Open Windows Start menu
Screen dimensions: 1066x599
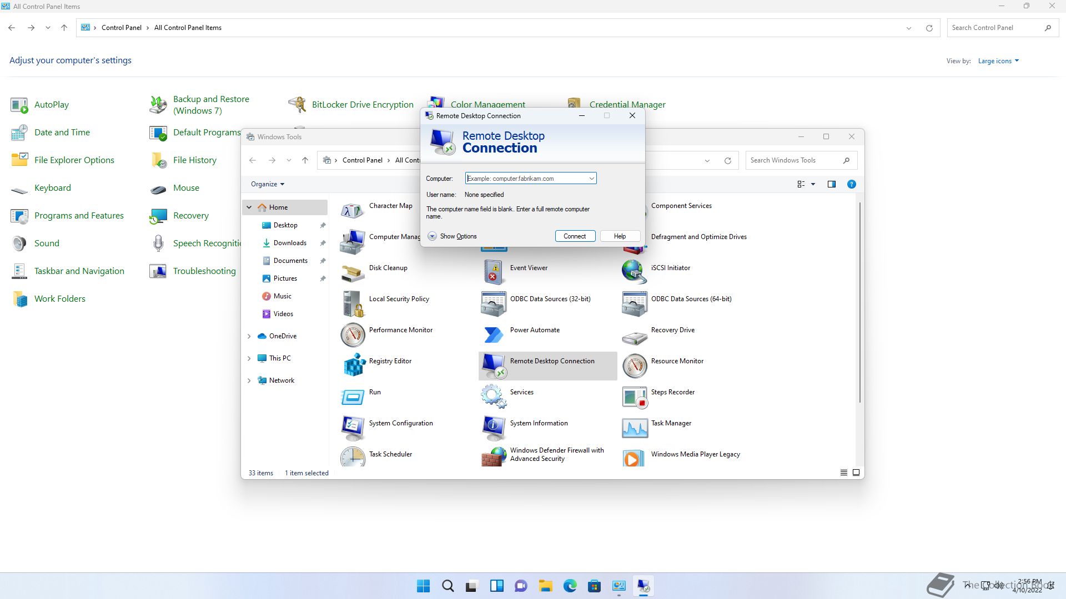pos(424,586)
